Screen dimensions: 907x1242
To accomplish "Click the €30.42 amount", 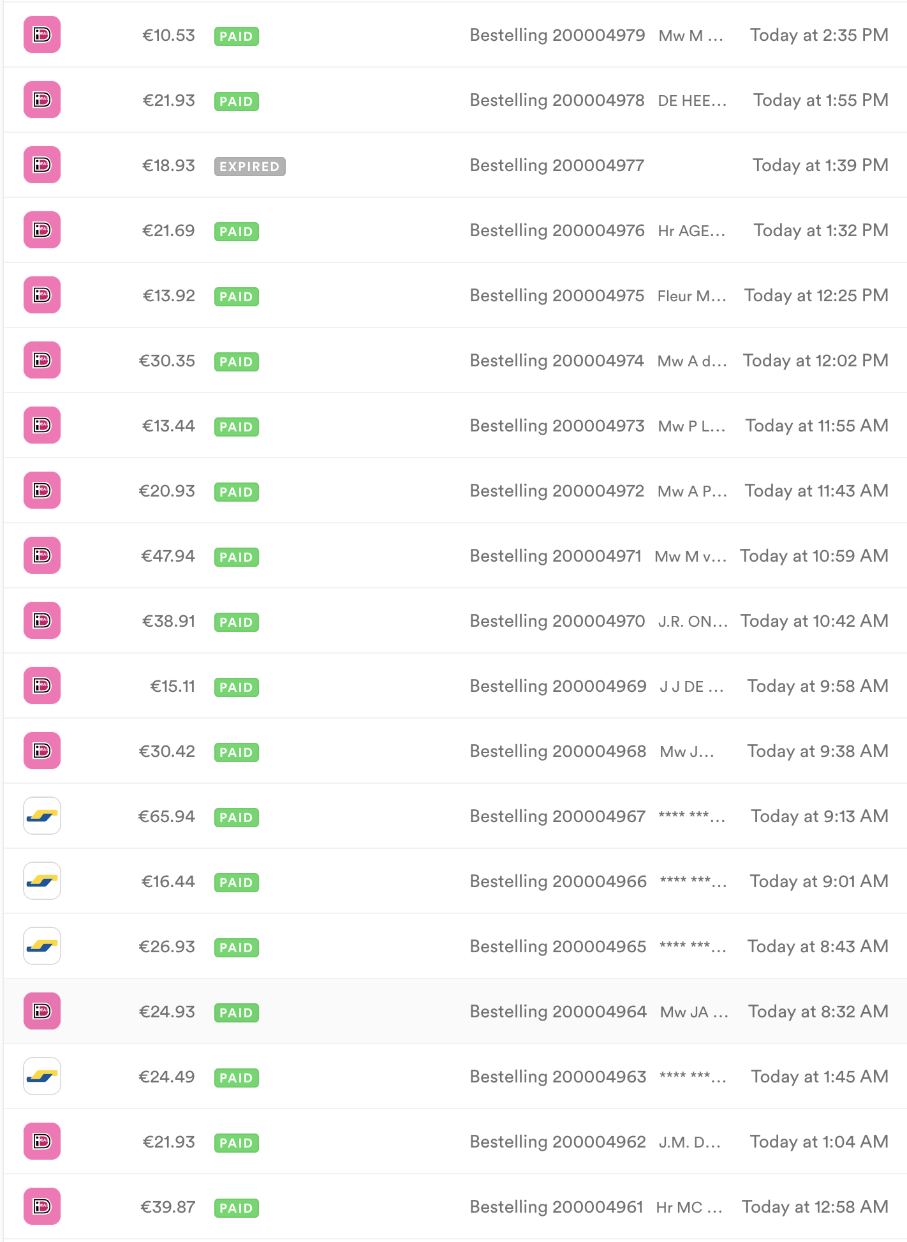I will 167,751.
